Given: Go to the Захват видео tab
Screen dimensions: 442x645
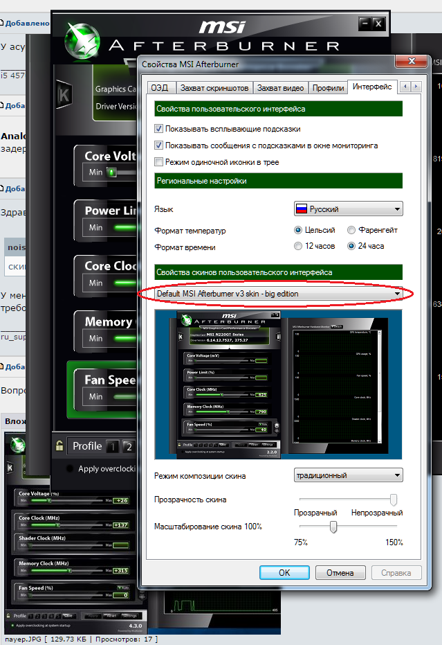Looking at the screenshot, I should pos(281,87).
